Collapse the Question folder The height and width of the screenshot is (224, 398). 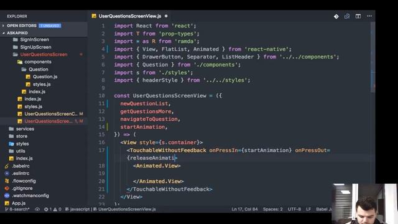38,69
